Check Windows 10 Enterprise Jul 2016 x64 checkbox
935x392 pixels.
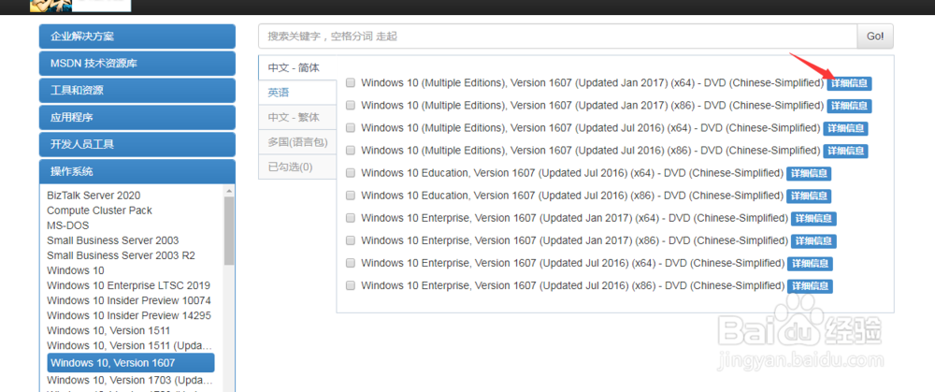coord(351,263)
